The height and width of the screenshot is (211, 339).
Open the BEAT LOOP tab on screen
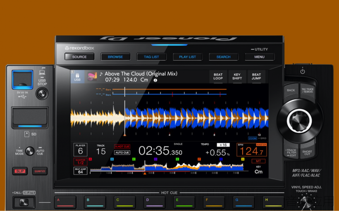(x=218, y=77)
